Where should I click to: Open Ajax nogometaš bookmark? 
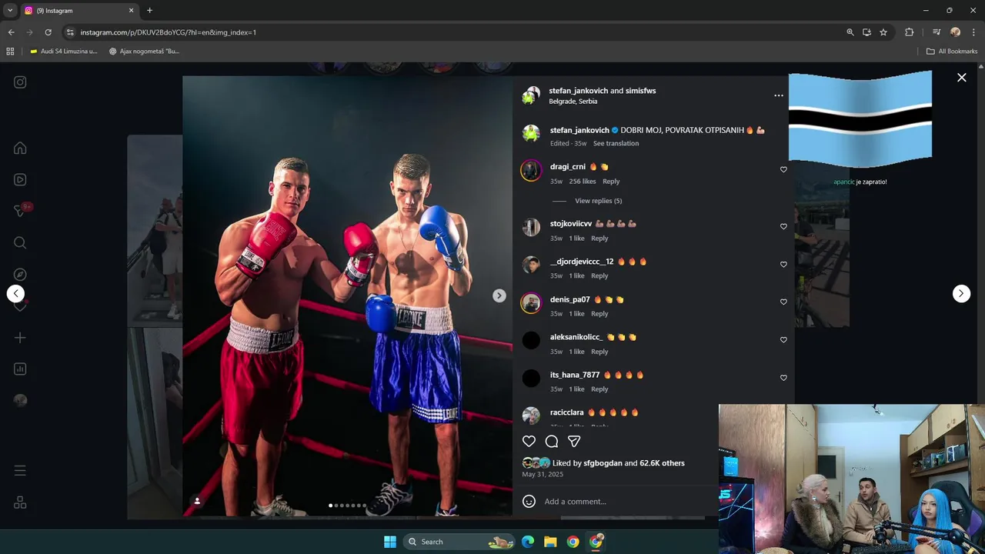pyautogui.click(x=143, y=52)
